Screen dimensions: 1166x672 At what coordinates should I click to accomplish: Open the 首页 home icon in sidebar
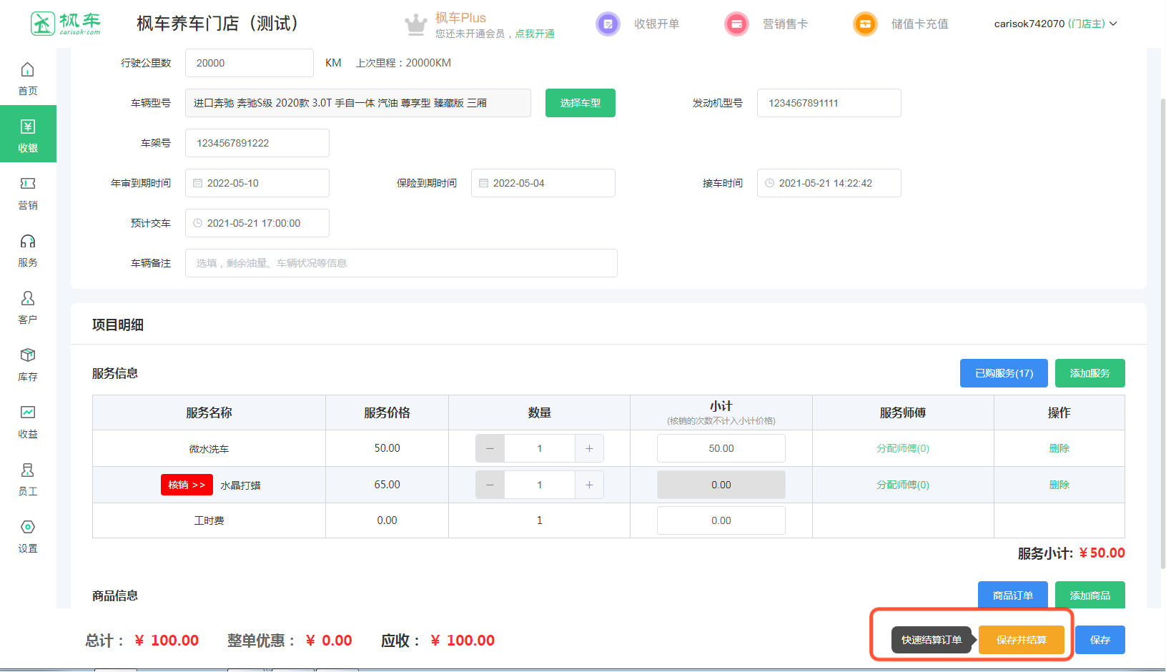click(x=27, y=70)
